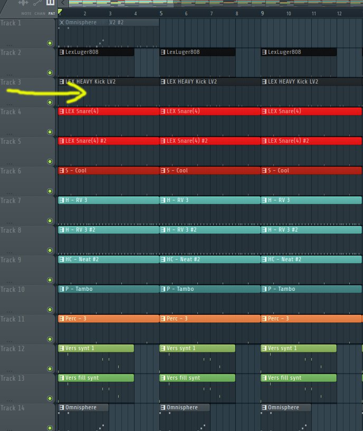
Task: Toggle the Track 10 mute switch
Action: click(50, 309)
